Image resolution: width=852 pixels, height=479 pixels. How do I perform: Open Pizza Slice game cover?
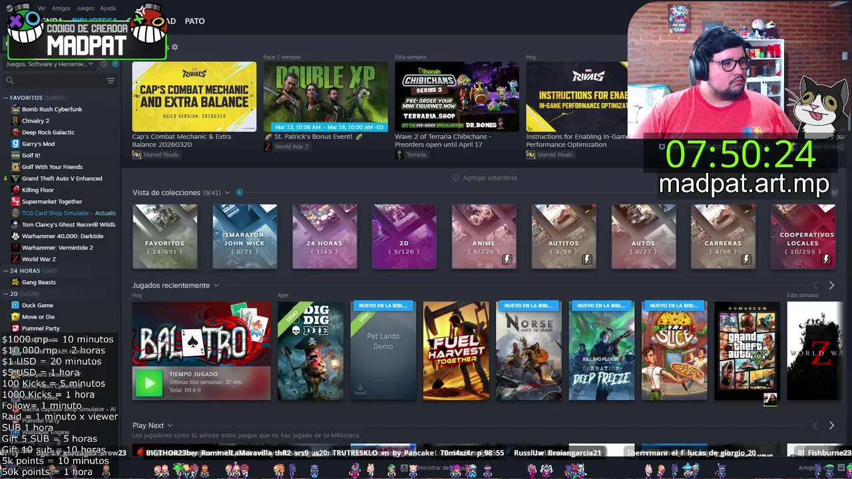coord(674,351)
